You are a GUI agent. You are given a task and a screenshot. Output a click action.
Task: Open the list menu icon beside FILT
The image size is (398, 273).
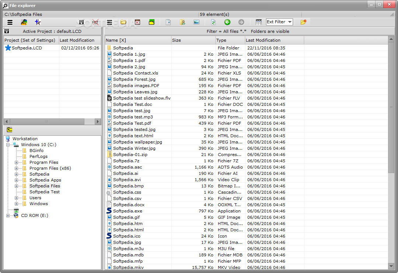click(109, 23)
